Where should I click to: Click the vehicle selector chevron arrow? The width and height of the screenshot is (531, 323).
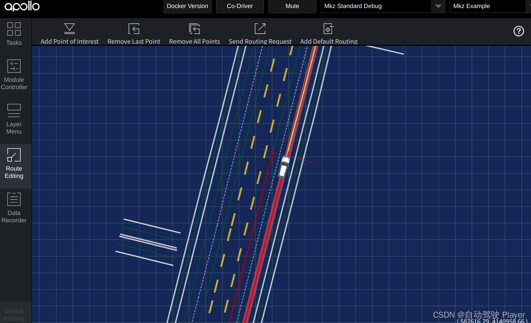pyautogui.click(x=438, y=6)
